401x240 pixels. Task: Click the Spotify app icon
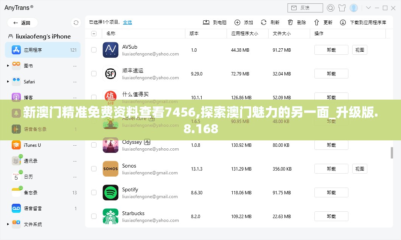110,192
